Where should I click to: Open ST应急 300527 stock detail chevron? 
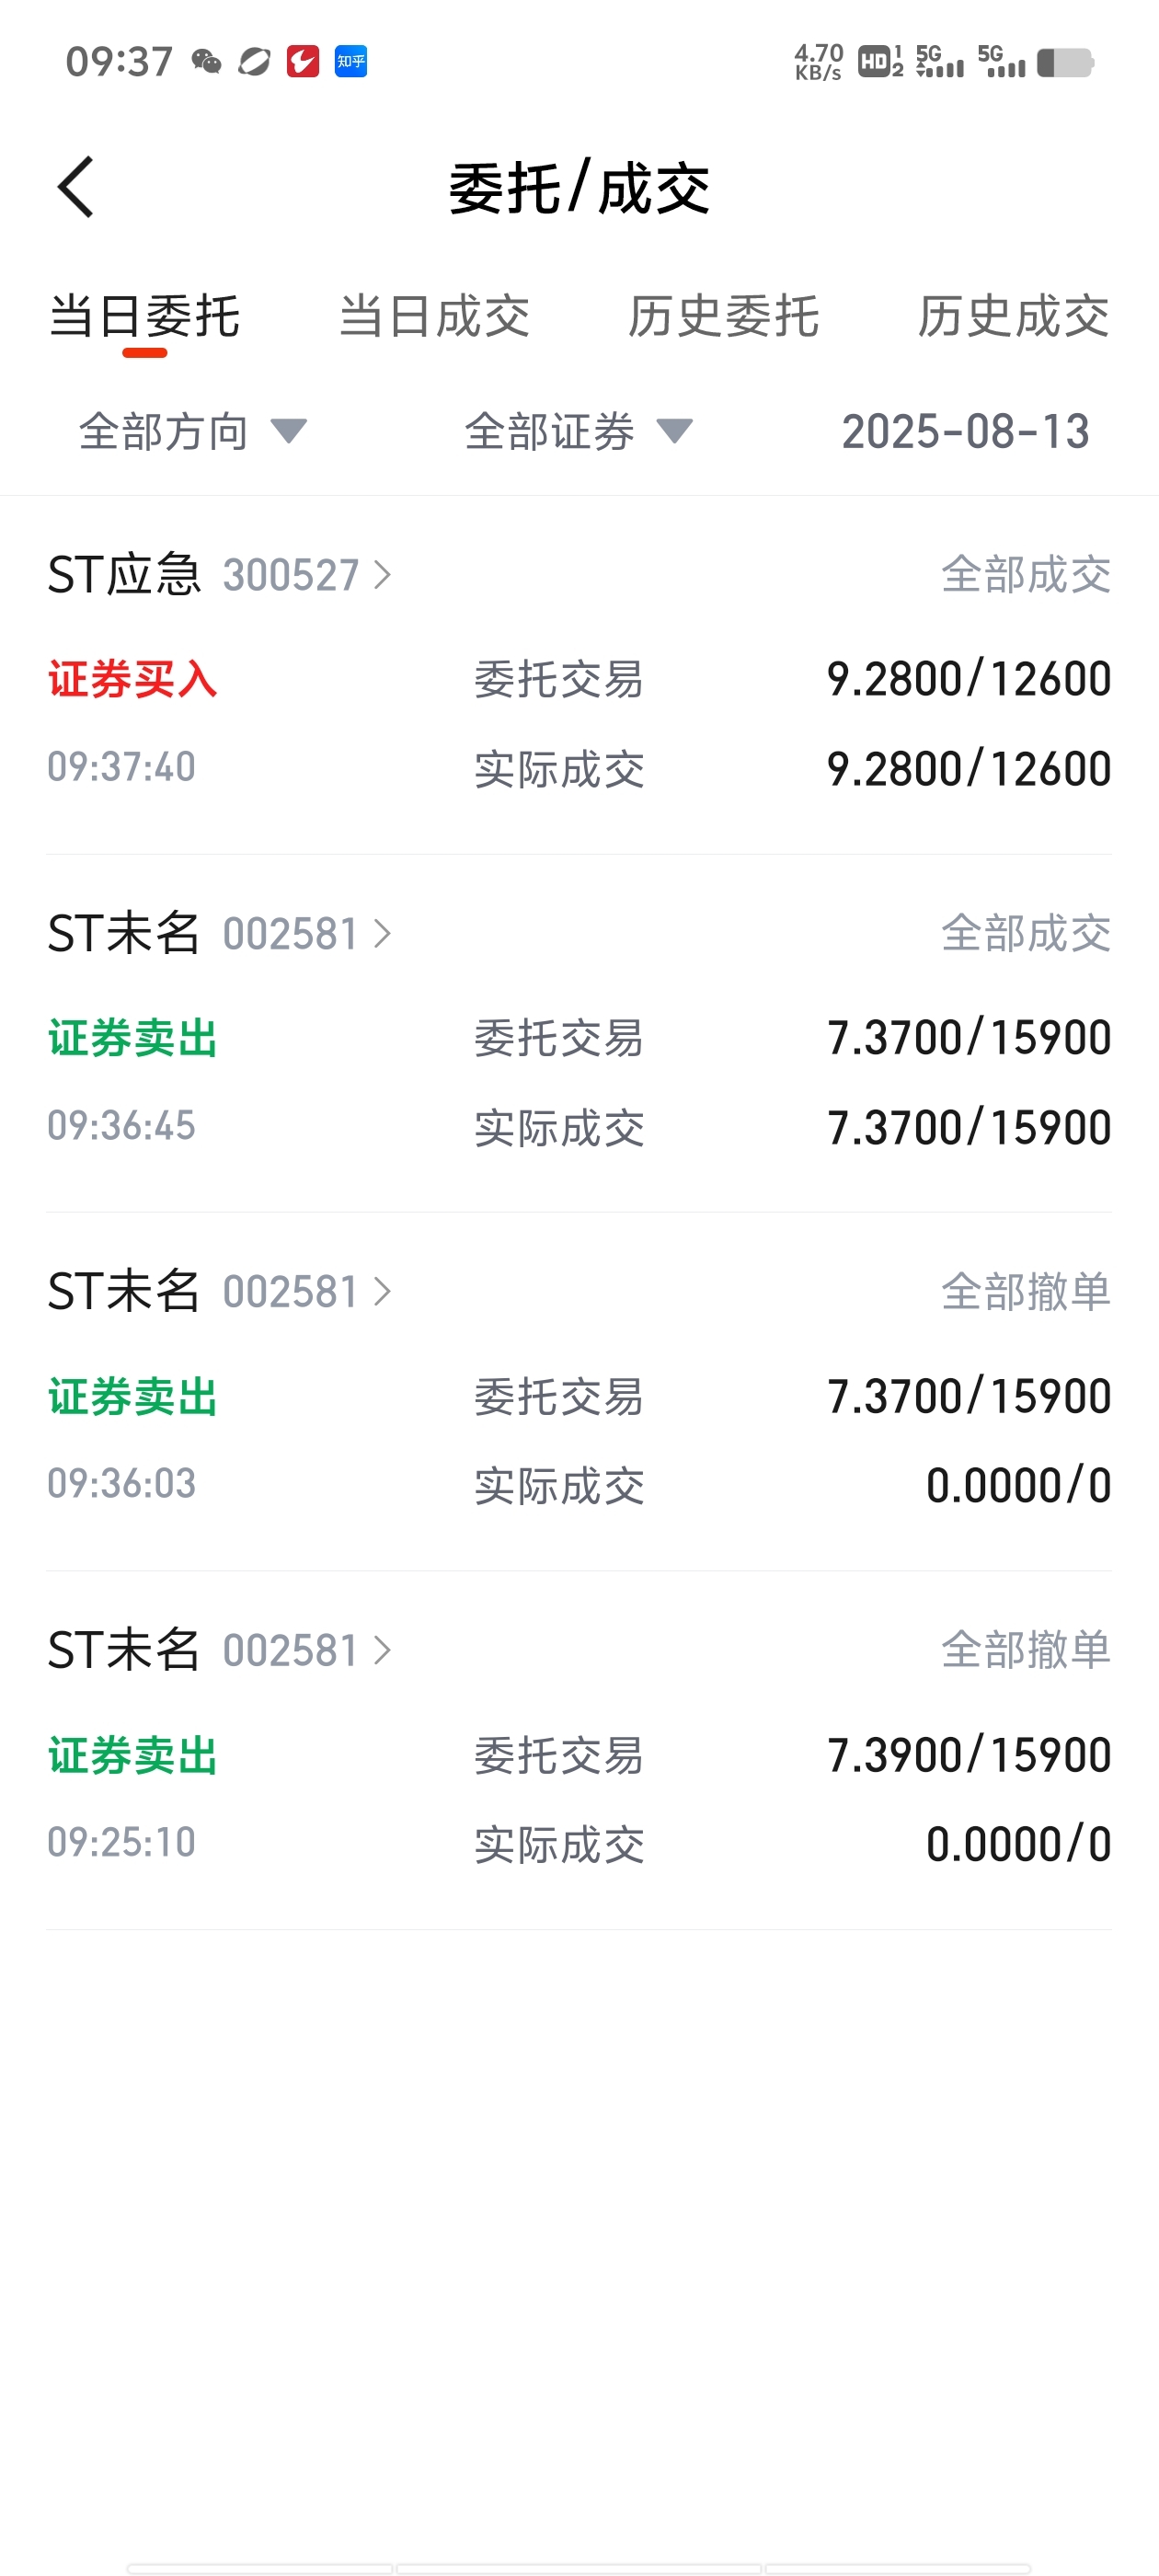(381, 575)
